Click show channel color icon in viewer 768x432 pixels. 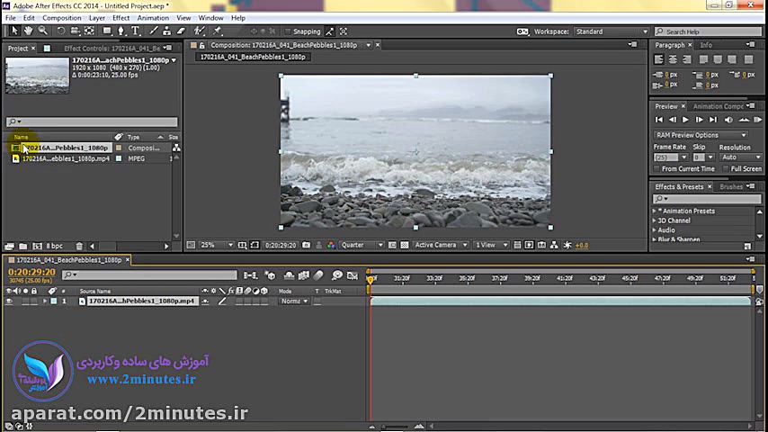(x=331, y=245)
